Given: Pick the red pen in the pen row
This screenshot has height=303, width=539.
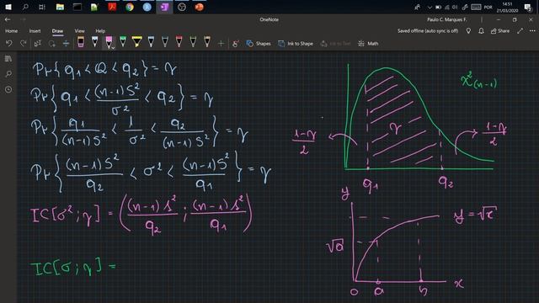Looking at the screenshot, I should click(179, 42).
